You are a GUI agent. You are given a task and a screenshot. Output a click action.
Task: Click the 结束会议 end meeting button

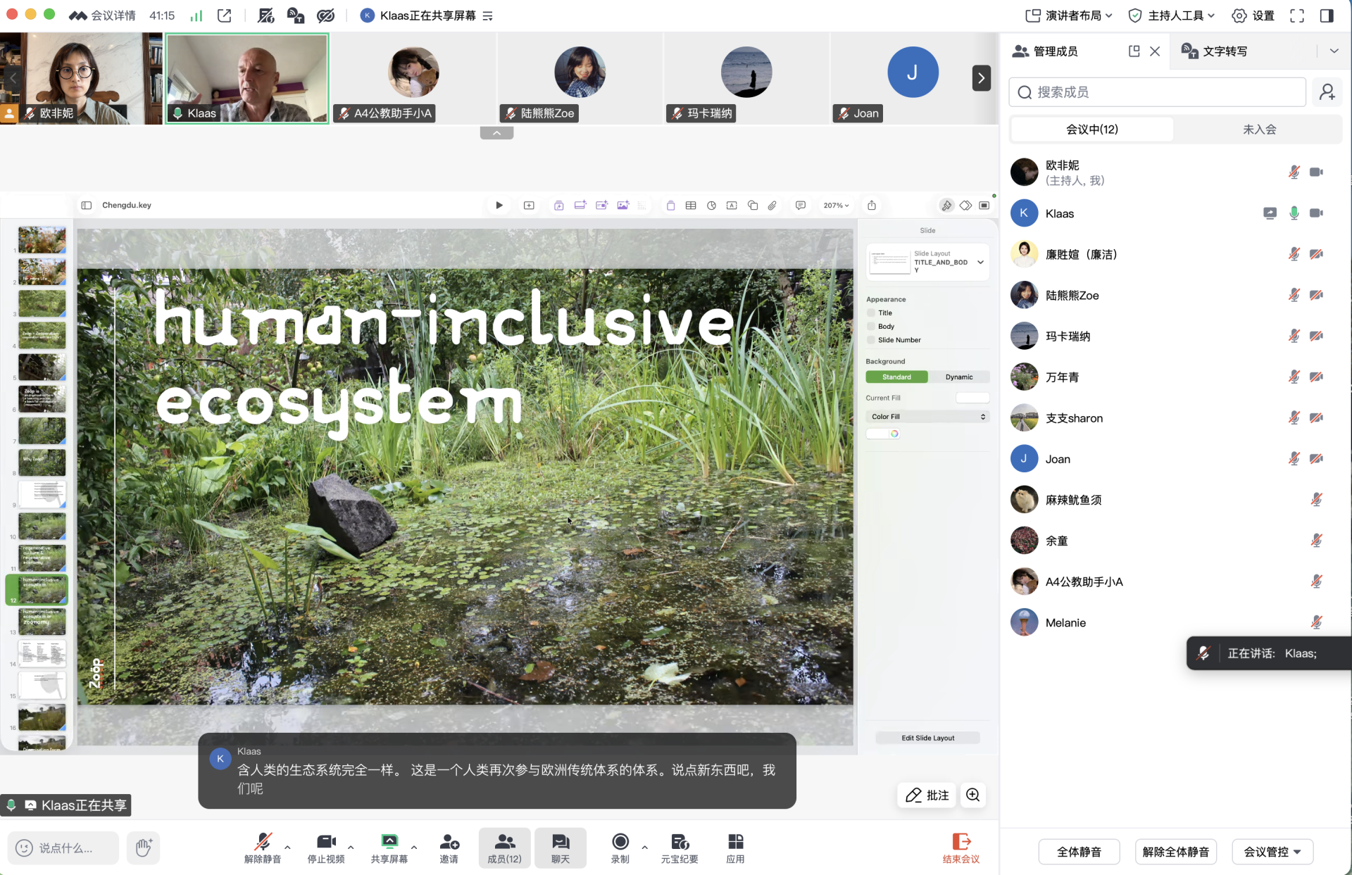(x=961, y=848)
